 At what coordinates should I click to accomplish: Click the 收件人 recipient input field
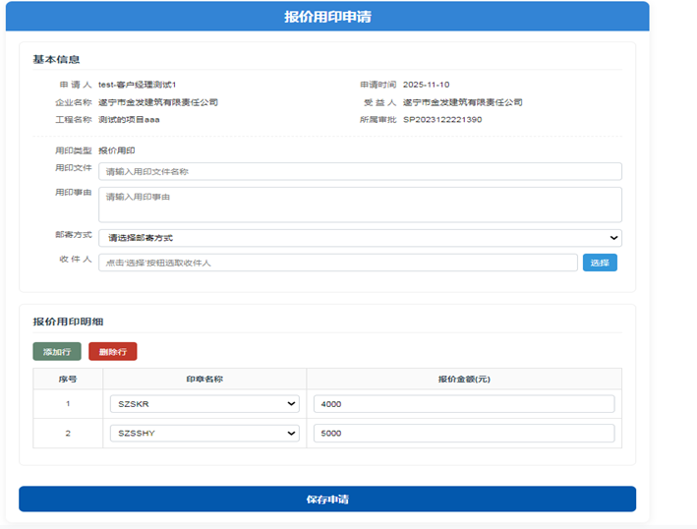[x=337, y=263]
